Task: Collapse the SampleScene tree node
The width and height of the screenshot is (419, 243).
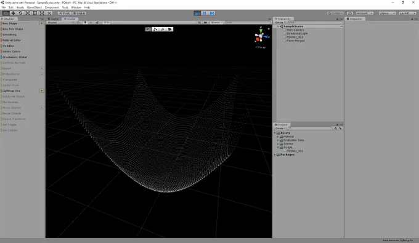Action: click(x=278, y=26)
